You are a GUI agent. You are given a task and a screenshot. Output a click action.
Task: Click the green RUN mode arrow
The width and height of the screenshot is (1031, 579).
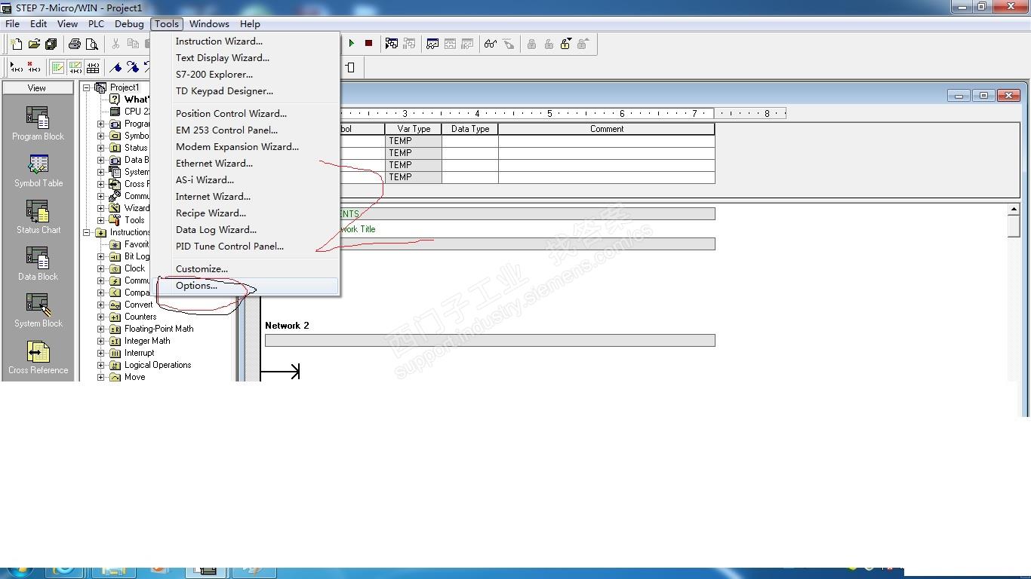tap(352, 44)
